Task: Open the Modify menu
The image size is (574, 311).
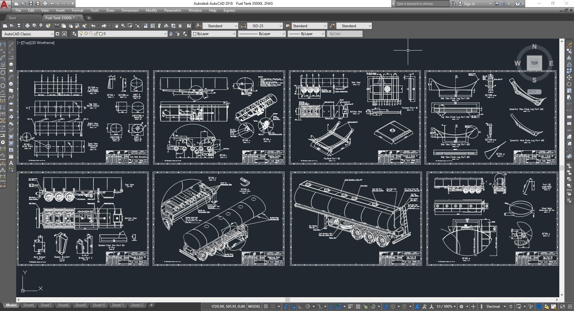Action: 151,10
